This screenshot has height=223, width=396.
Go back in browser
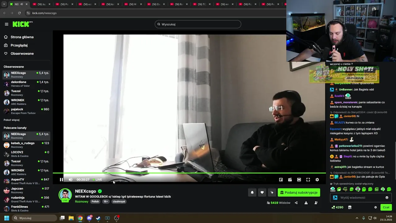tap(4, 13)
